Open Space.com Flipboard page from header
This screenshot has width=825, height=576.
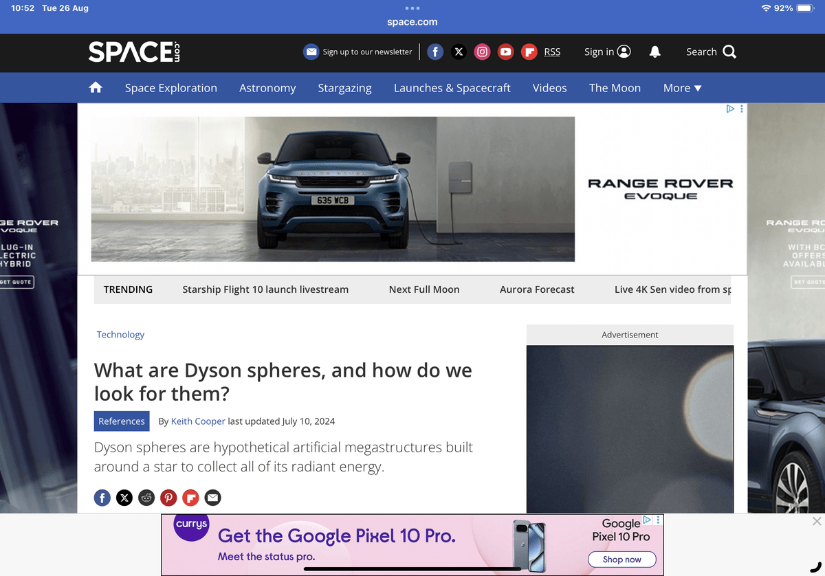(x=529, y=52)
